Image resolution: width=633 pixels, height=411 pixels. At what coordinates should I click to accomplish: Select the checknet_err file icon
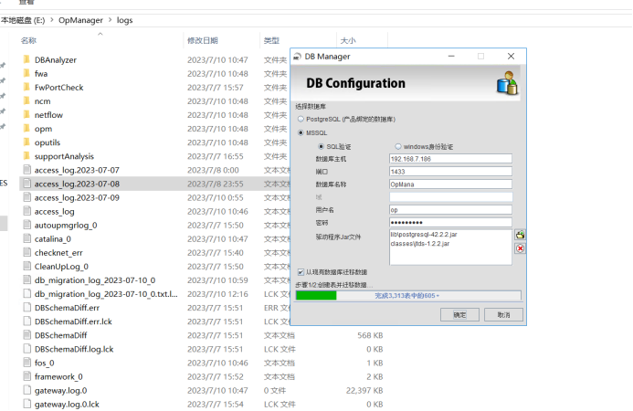[27, 252]
